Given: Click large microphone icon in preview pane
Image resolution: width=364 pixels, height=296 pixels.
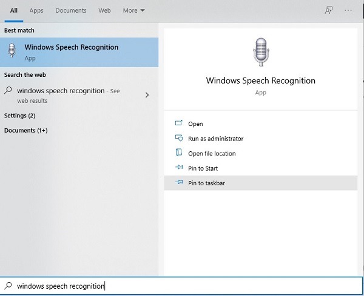Looking at the screenshot, I should 261,52.
